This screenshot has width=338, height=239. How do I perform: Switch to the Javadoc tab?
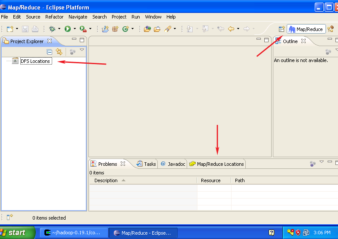[173, 164]
